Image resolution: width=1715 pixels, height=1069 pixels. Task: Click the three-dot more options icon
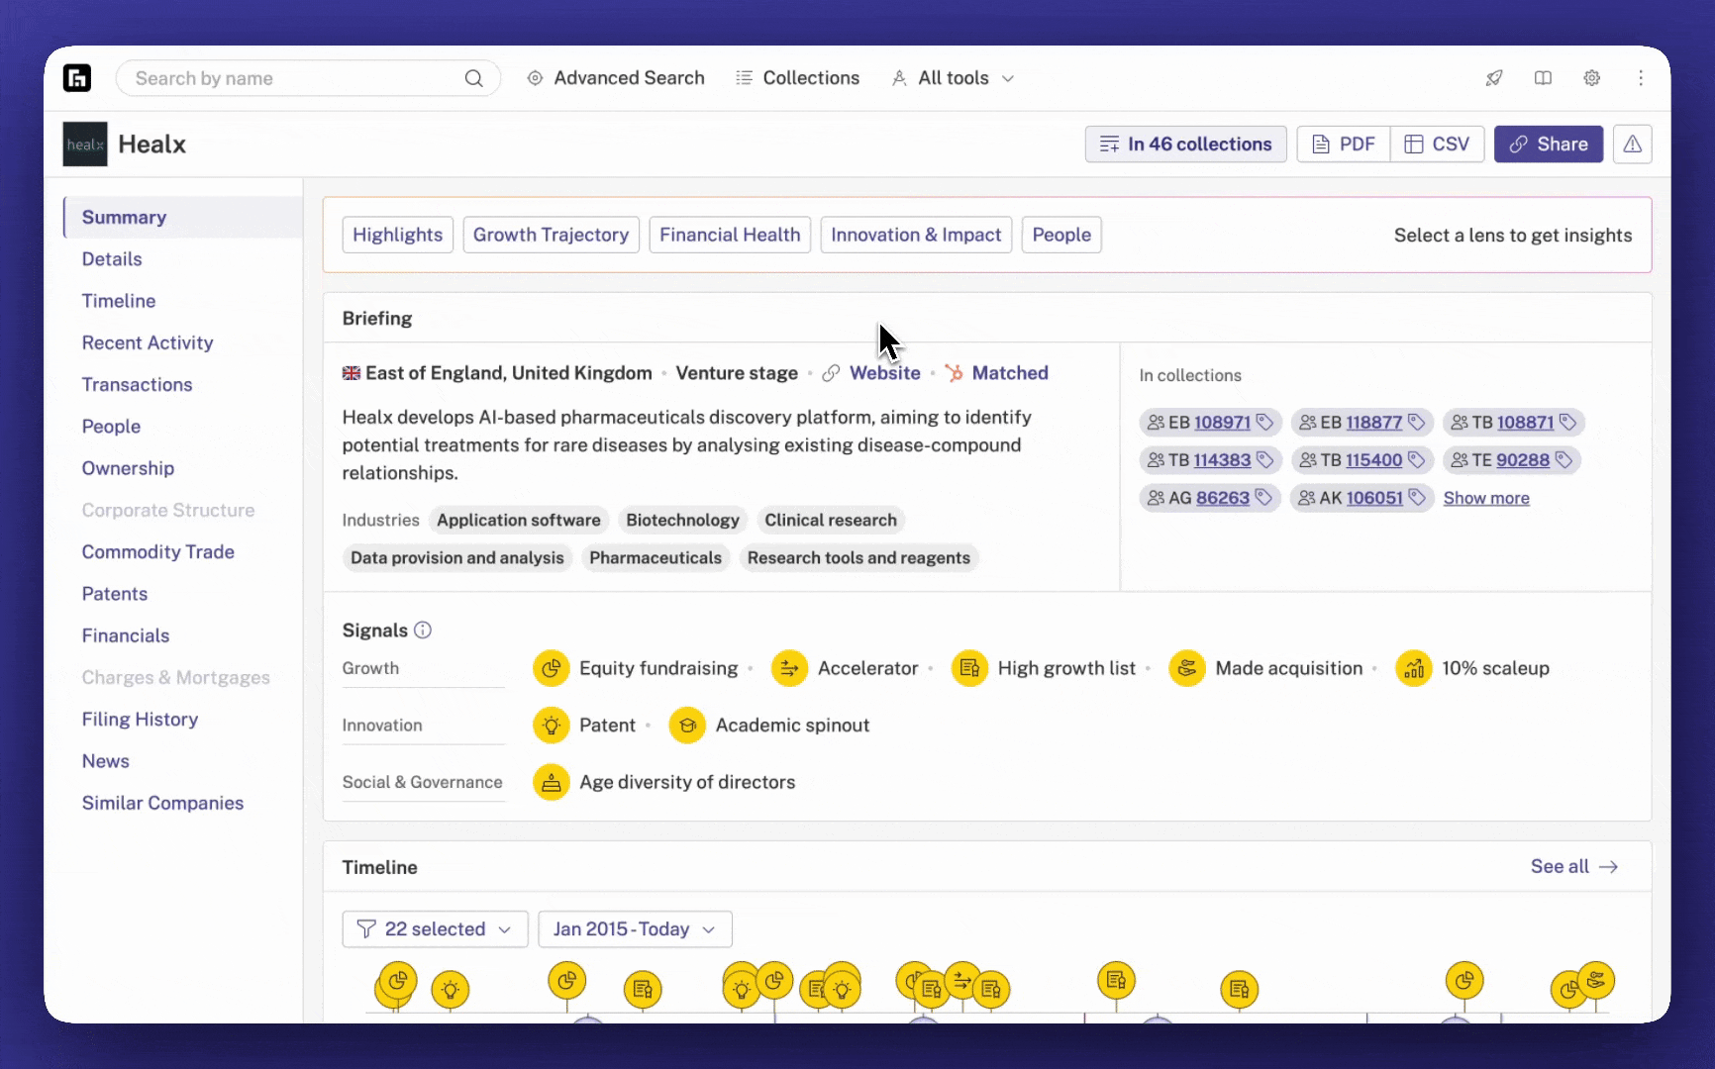(1640, 78)
